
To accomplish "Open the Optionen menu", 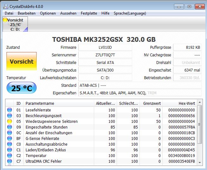I will click(48, 13).
